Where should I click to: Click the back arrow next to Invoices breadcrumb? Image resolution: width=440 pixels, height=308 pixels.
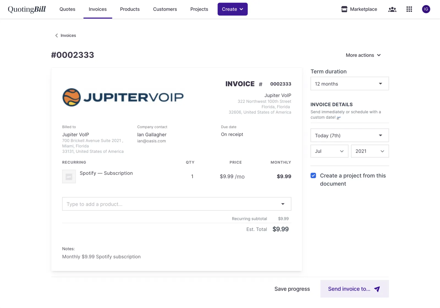[x=56, y=35]
